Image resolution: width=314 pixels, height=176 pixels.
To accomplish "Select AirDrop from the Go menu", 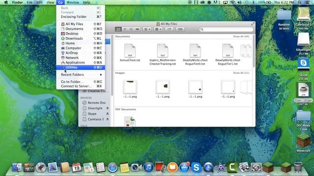I will click(80, 53).
